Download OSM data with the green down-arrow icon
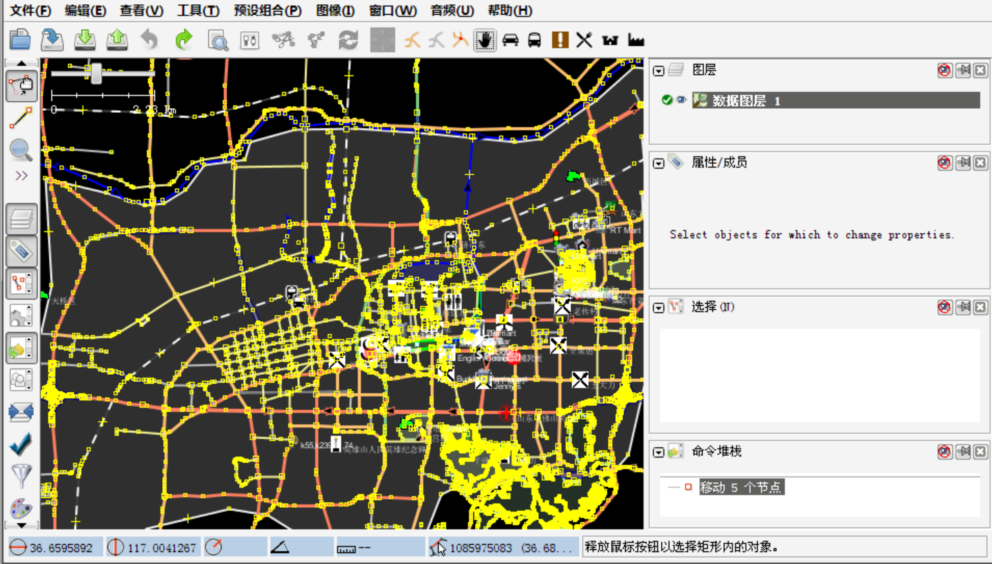 pyautogui.click(x=85, y=39)
